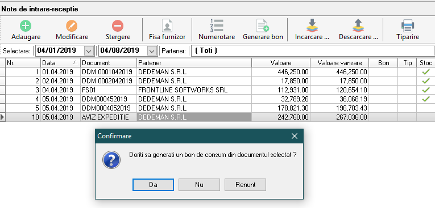
Task: Open the start date 04/01/2019 dropdown
Action: point(89,50)
